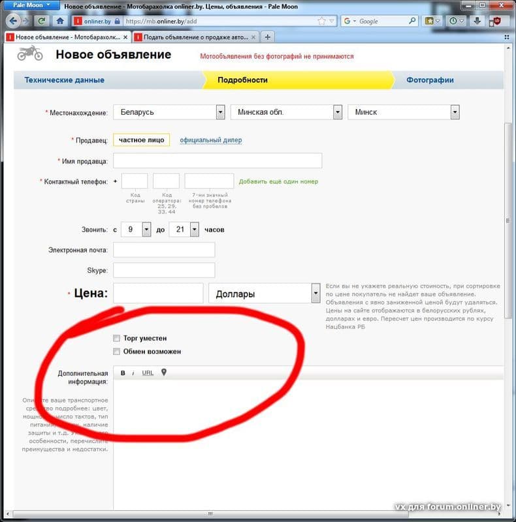Click the 'Цена' price input field
This screenshot has height=522, width=516.
point(158,293)
